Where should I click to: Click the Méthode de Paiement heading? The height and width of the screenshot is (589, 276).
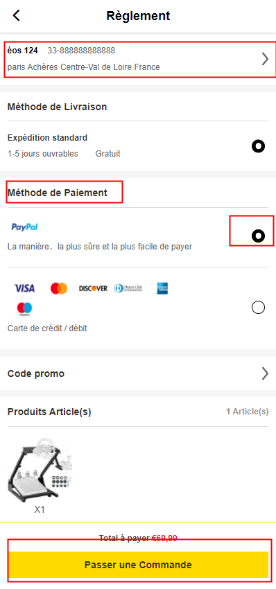[x=58, y=193]
